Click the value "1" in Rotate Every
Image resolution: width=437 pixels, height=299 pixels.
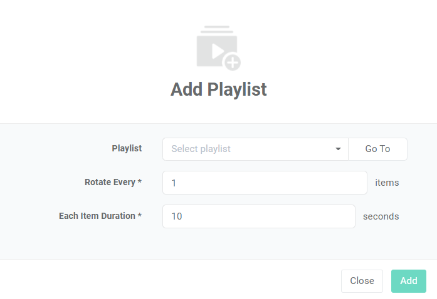pyautogui.click(x=174, y=183)
